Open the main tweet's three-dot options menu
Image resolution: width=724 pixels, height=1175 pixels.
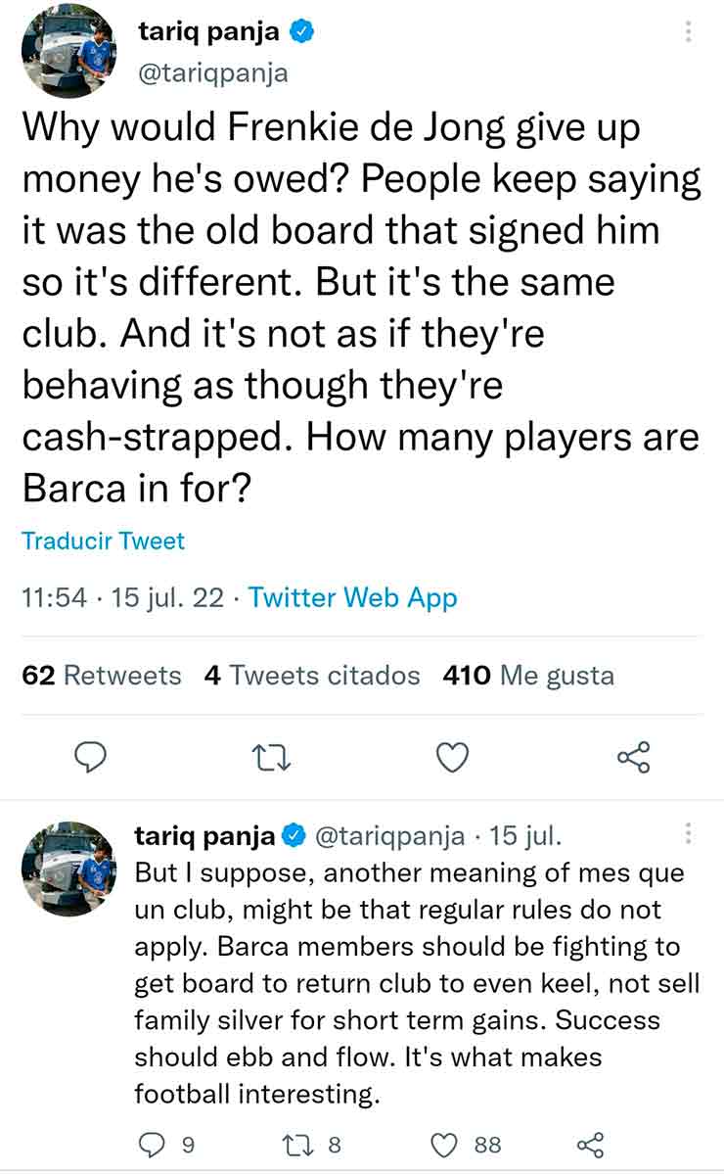689,32
